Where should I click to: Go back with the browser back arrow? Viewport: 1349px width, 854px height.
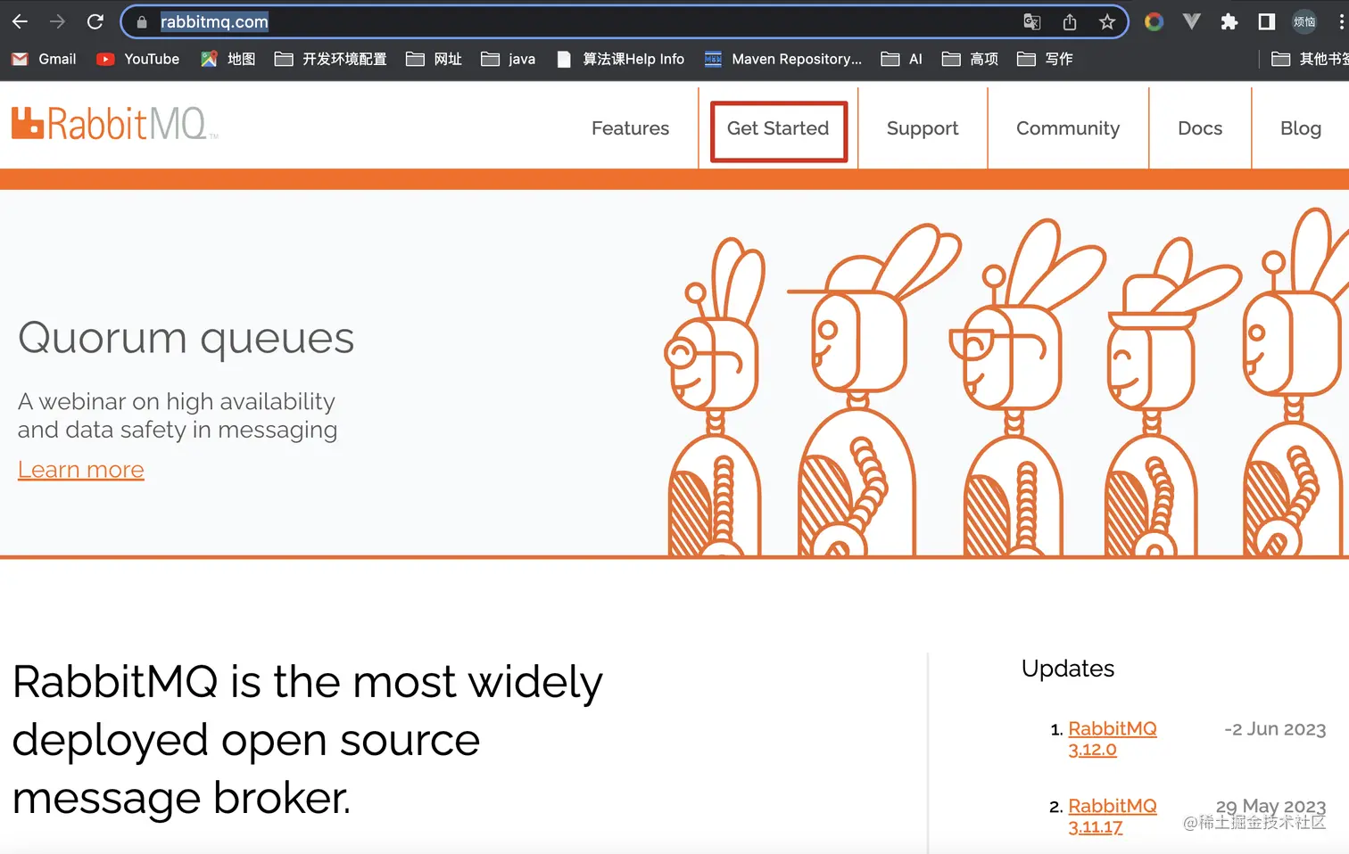20,21
